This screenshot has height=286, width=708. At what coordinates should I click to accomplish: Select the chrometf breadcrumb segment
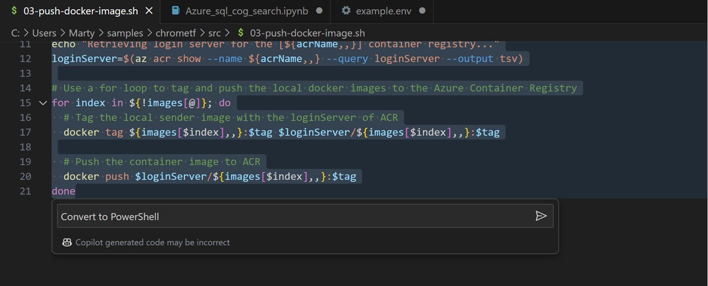pos(177,33)
